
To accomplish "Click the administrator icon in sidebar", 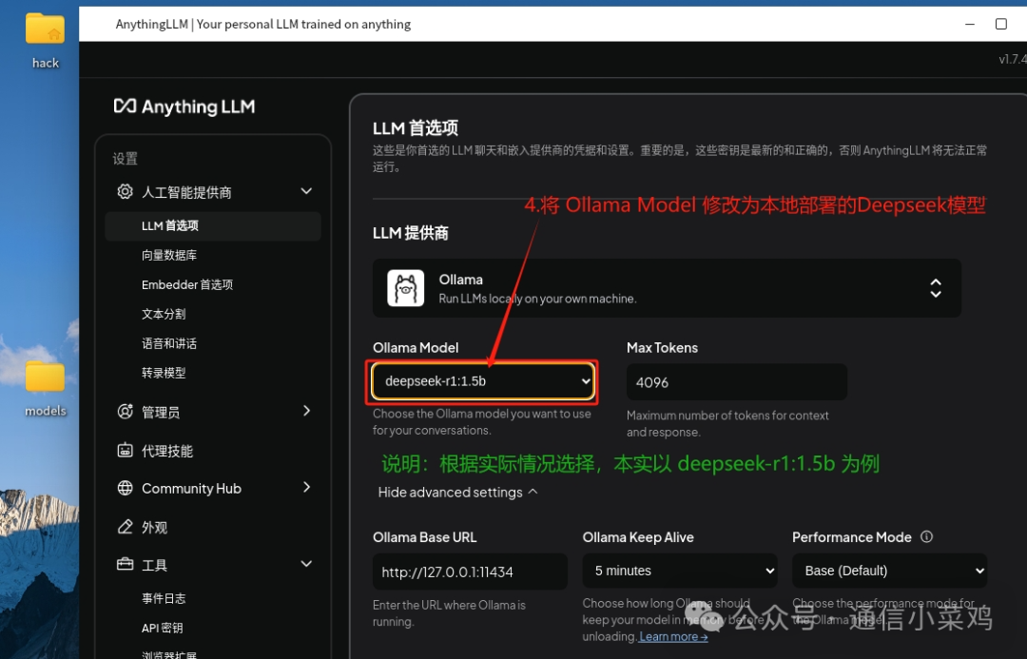I will (x=125, y=412).
